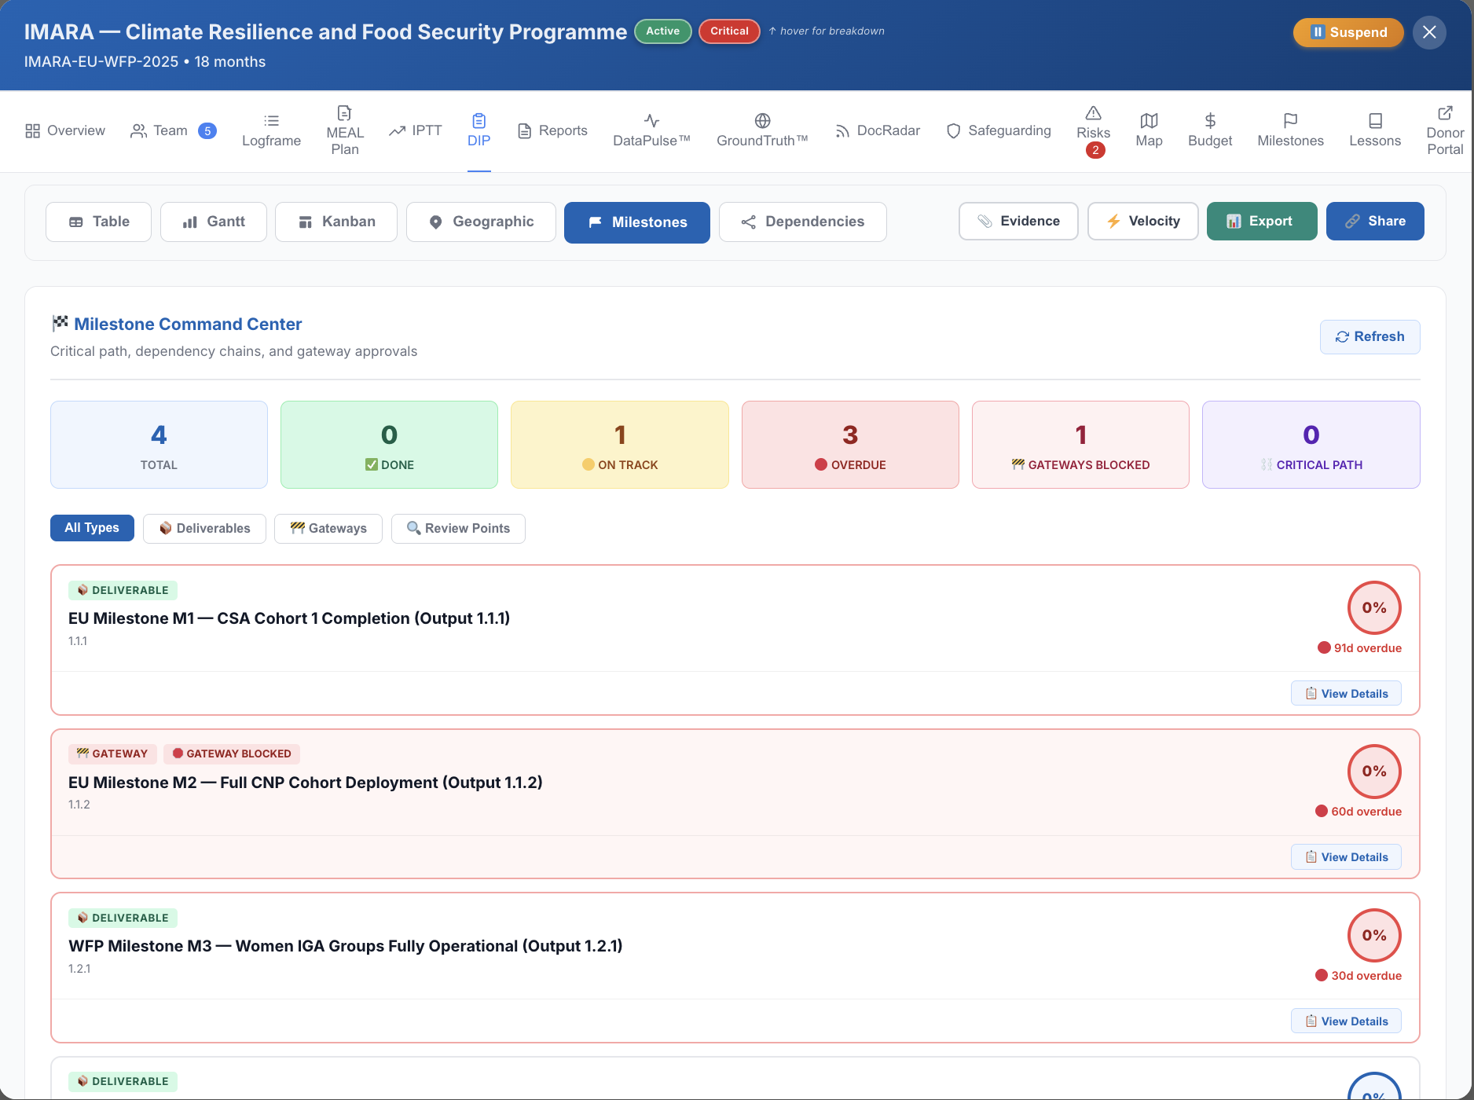
Task: Click the Donor Portal external link icon
Action: point(1445,113)
